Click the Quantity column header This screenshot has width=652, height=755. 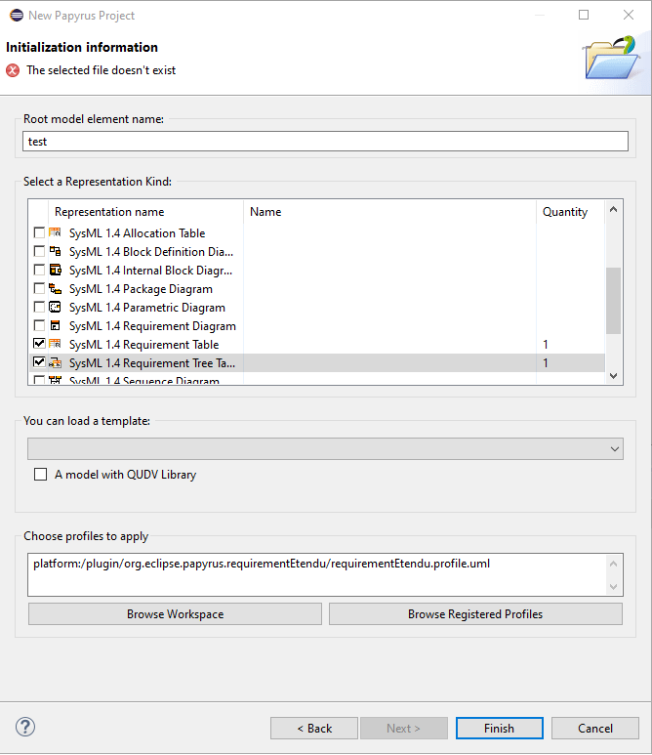click(570, 212)
